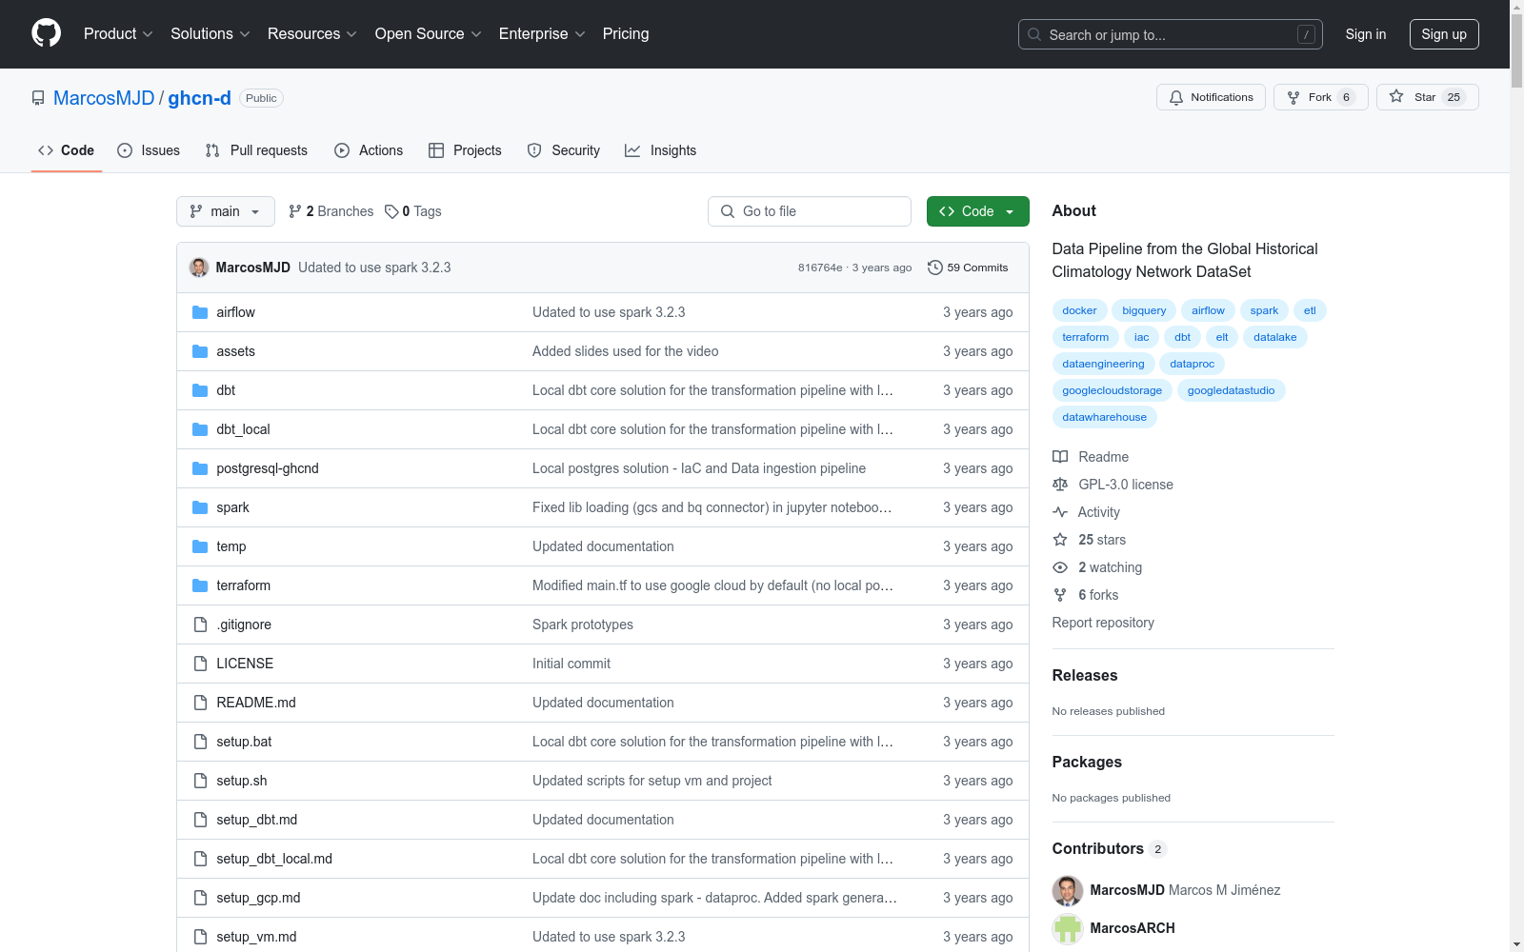Open the ghcn-d repository link
Viewport: 1524px width, 952px height.
point(199,98)
